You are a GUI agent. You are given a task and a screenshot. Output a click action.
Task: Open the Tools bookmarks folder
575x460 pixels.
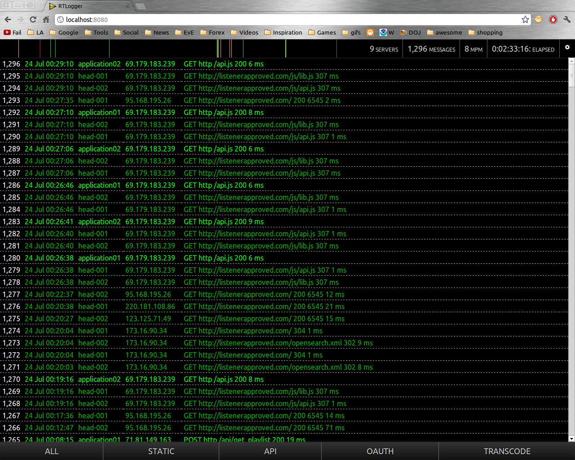96,32
